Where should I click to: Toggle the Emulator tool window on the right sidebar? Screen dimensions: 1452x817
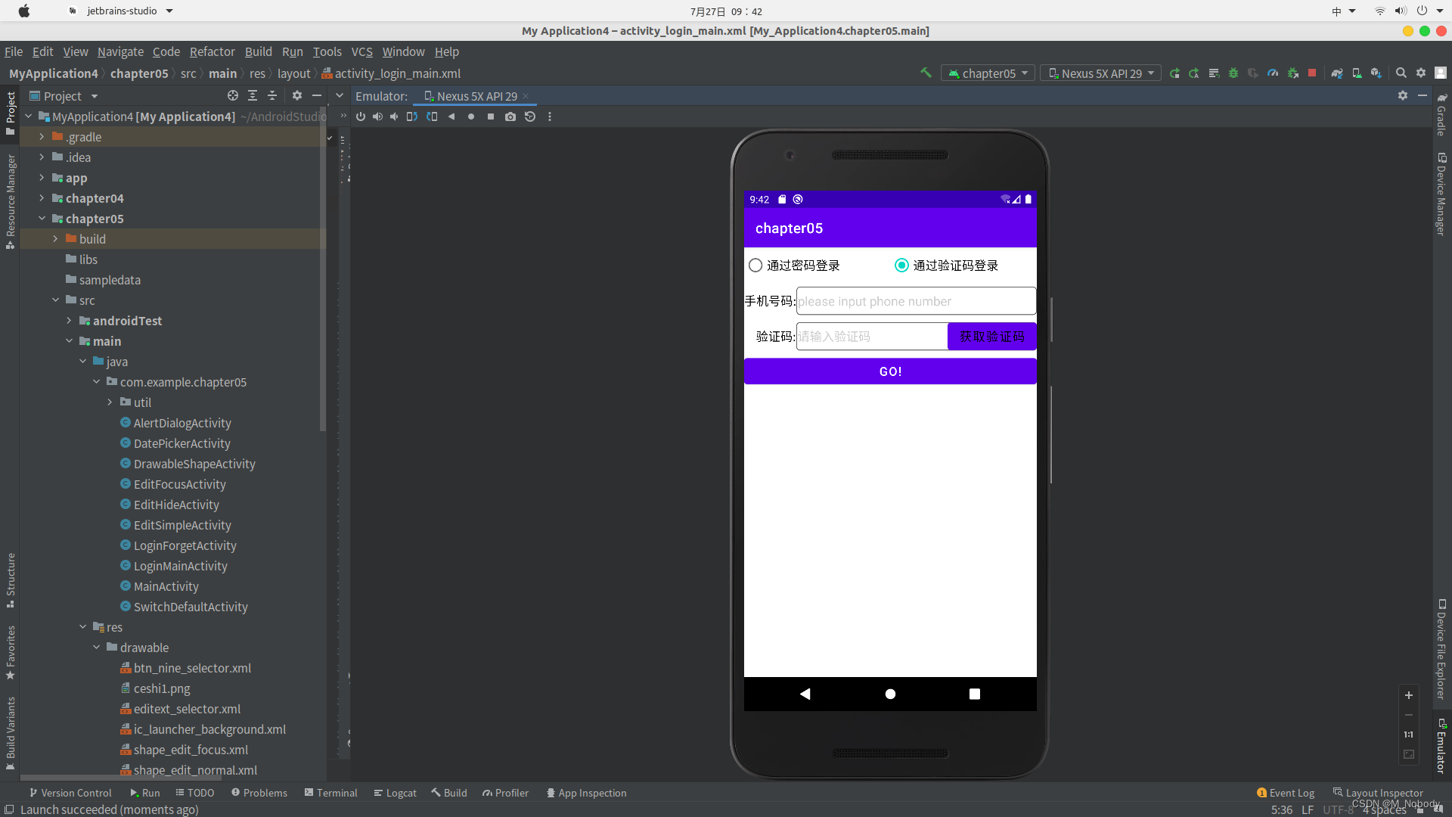click(x=1441, y=745)
